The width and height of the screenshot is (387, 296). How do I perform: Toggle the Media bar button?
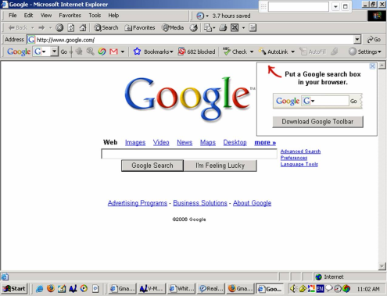coord(173,27)
